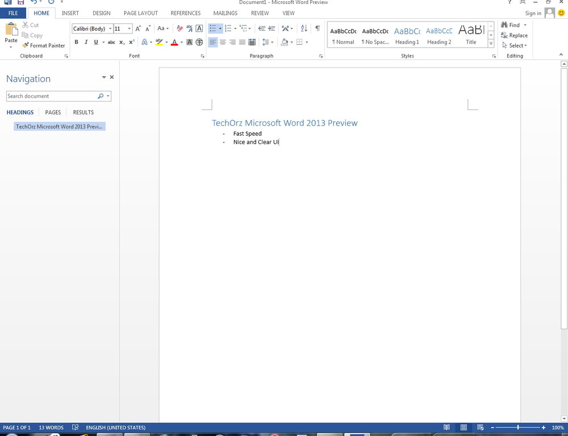
Task: Open the font name dropdown
Action: click(x=110, y=28)
